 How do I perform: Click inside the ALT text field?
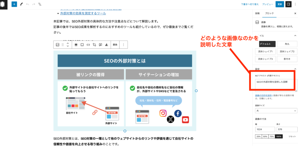(276, 85)
